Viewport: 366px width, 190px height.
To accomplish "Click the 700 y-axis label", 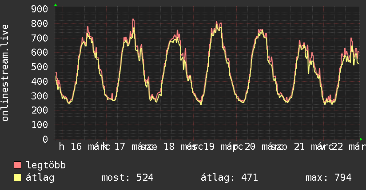I will pos(40,38).
